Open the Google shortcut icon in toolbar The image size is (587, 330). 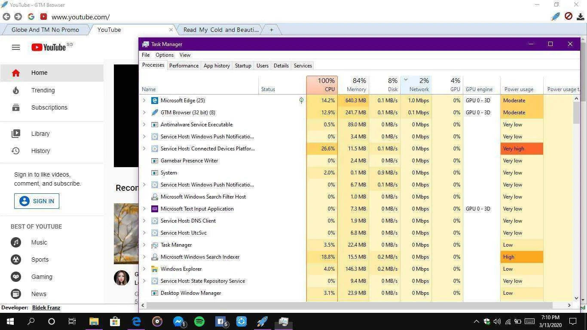point(31,17)
